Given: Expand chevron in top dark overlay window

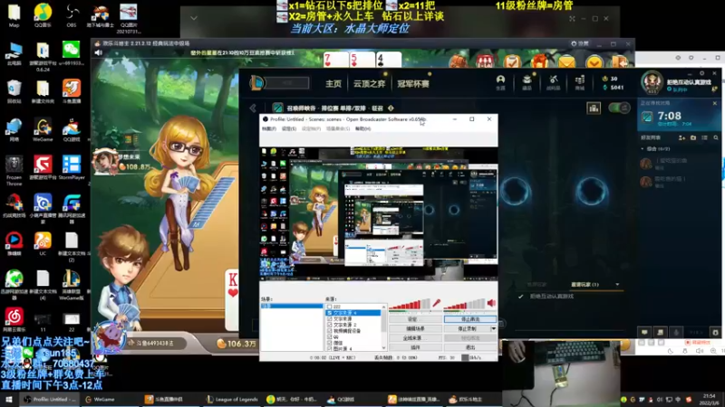Looking at the screenshot, I should tap(194, 18).
